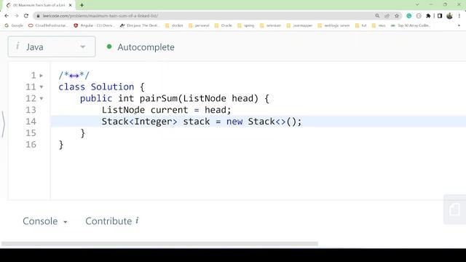Close the Maximum Twin Sum tab
Viewport: 466px width, 262px height.
click(71, 5)
